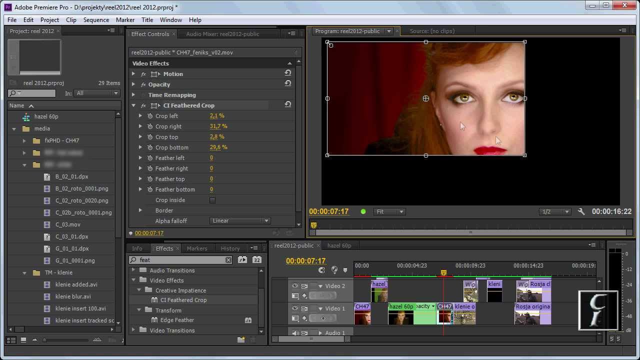Toggle sync lock for Video 1
Screen dimensions: 640x360
(304, 308)
